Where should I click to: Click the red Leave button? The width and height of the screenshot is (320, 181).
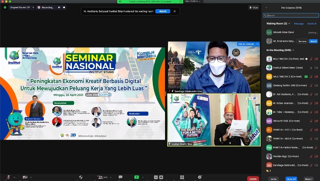[253, 179]
